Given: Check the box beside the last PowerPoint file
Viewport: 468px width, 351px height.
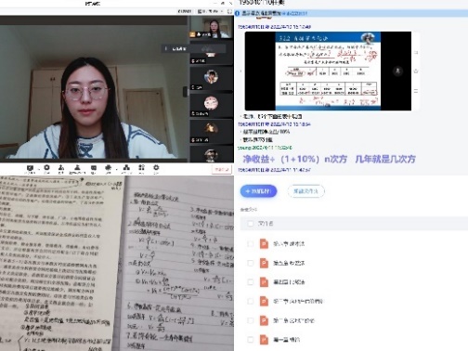Looking at the screenshot, I should (x=251, y=340).
